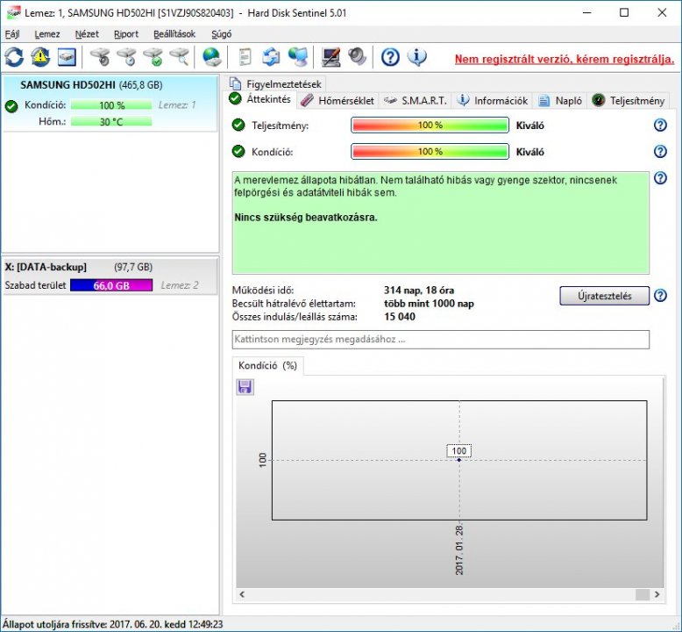The width and height of the screenshot is (682, 632).
Task: Click the chart scrollbar left arrow
Action: tap(242, 594)
